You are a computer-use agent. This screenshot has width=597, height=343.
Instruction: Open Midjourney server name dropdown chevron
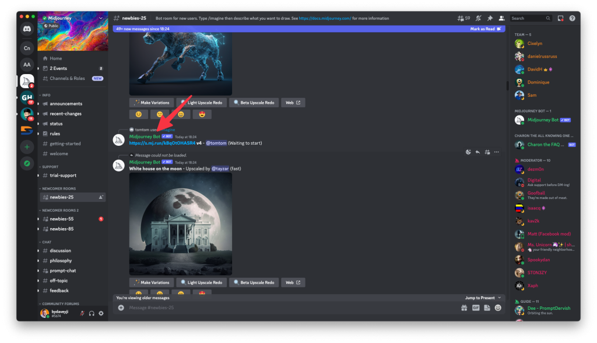pyautogui.click(x=101, y=18)
